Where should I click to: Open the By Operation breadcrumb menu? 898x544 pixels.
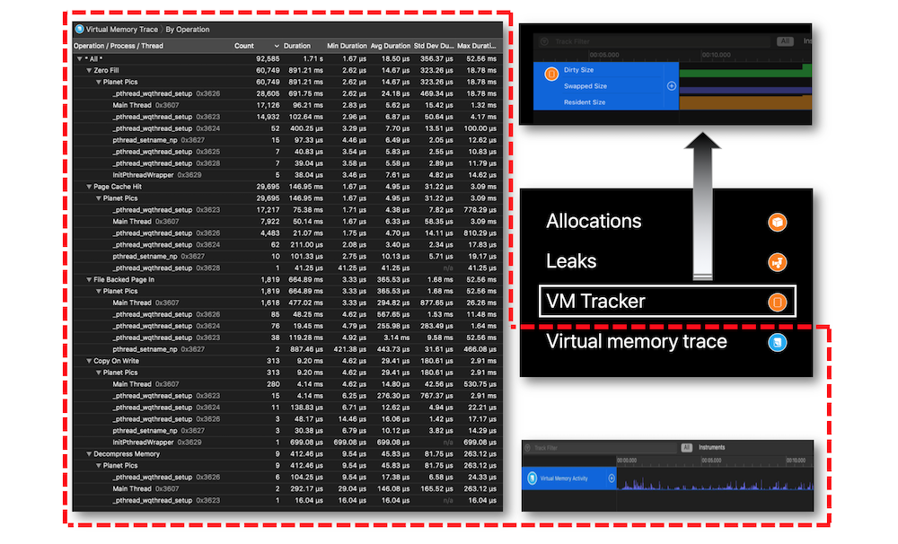coord(188,30)
